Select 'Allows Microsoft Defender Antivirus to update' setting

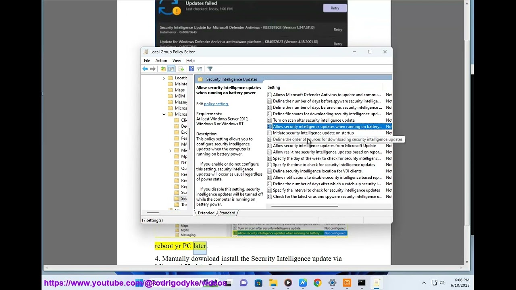[x=327, y=95]
